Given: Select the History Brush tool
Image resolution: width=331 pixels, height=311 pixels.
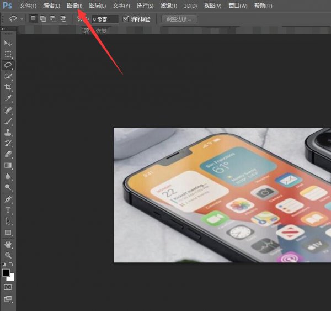Looking at the screenshot, I should [x=8, y=143].
